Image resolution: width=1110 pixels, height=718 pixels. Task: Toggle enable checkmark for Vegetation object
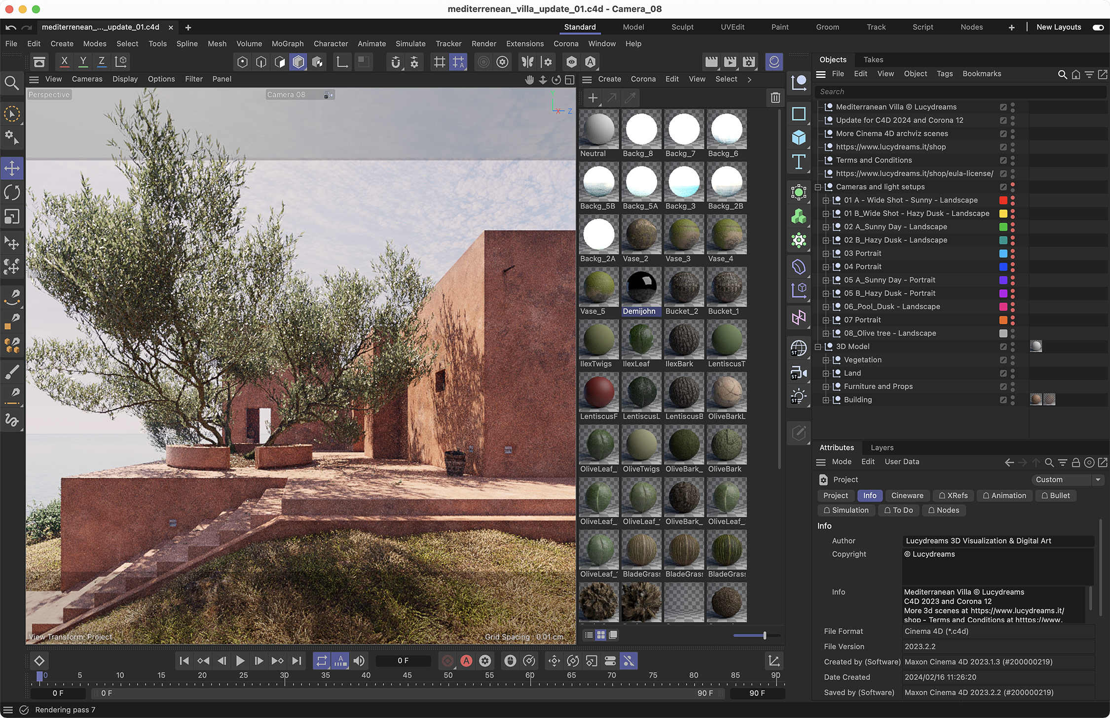coord(1003,360)
